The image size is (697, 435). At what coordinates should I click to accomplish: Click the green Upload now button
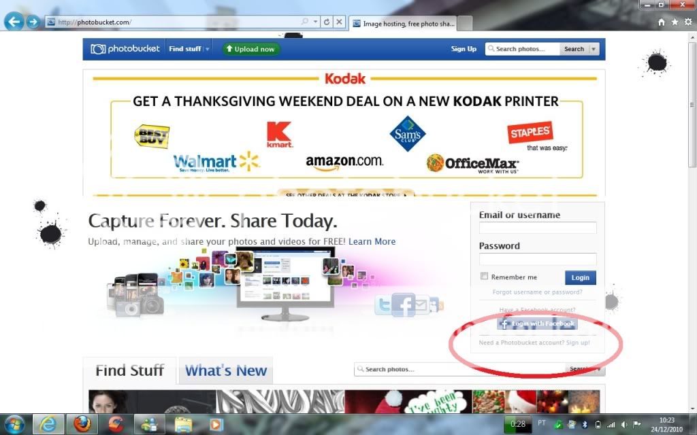pyautogui.click(x=250, y=49)
